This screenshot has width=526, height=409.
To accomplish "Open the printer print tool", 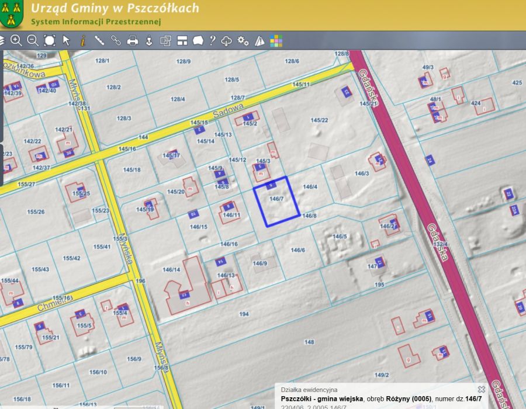I will click(x=133, y=40).
